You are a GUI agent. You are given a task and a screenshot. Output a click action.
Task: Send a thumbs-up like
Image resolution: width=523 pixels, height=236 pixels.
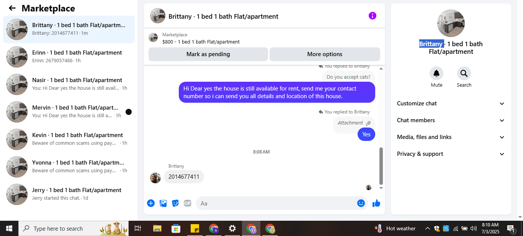tap(376, 203)
